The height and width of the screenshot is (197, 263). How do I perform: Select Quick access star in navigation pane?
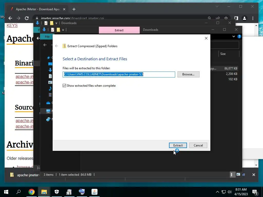(49, 58)
